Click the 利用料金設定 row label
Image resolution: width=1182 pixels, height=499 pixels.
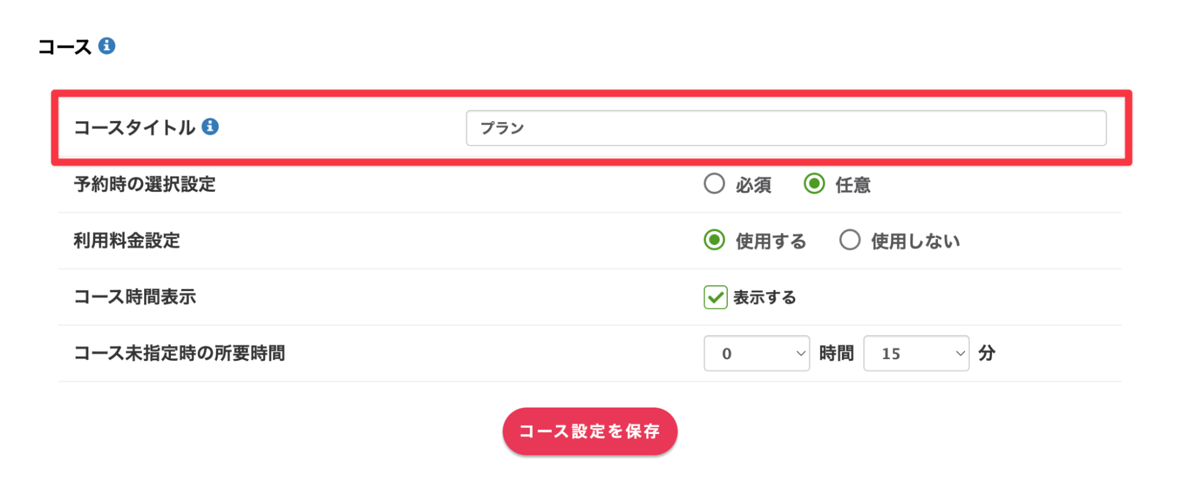tap(127, 240)
